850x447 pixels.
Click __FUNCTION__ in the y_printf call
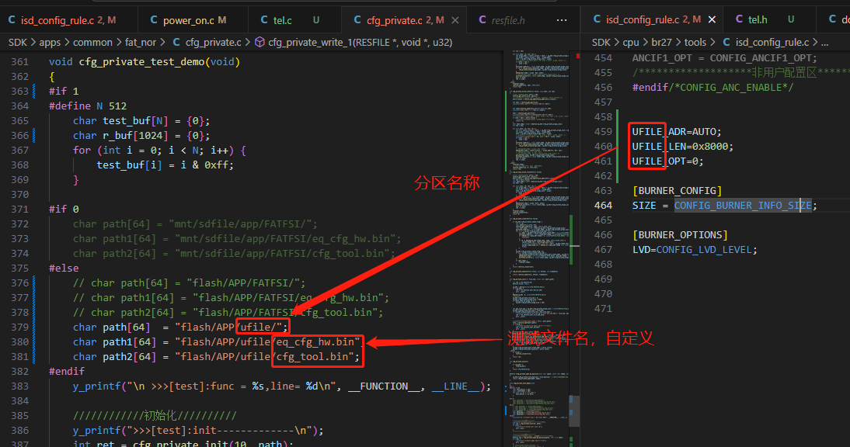coord(385,386)
